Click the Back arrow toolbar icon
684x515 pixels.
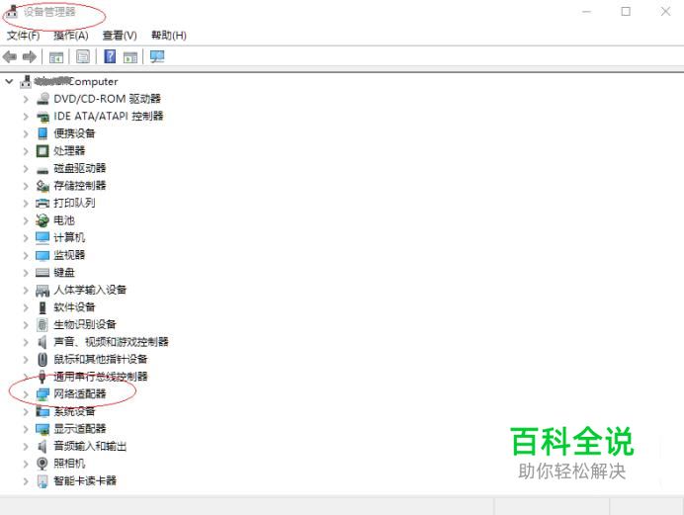pos(10,56)
